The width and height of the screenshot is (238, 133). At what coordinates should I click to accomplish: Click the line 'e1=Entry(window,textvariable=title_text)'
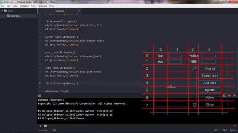click(x=74, y=25)
